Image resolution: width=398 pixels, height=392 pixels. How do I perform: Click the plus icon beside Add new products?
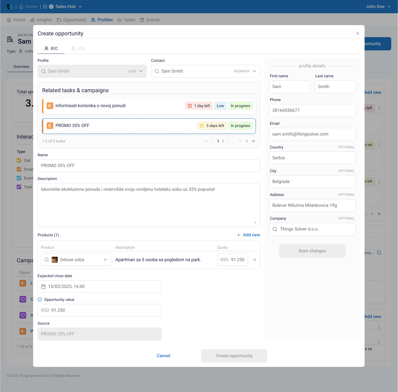click(239, 235)
